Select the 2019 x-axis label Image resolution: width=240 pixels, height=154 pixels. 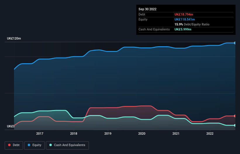(108, 134)
